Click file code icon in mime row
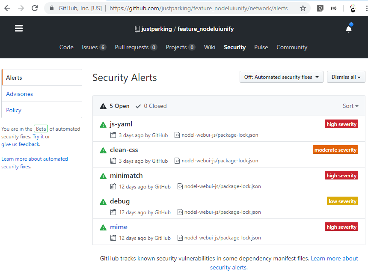 pyautogui.click(x=180, y=238)
